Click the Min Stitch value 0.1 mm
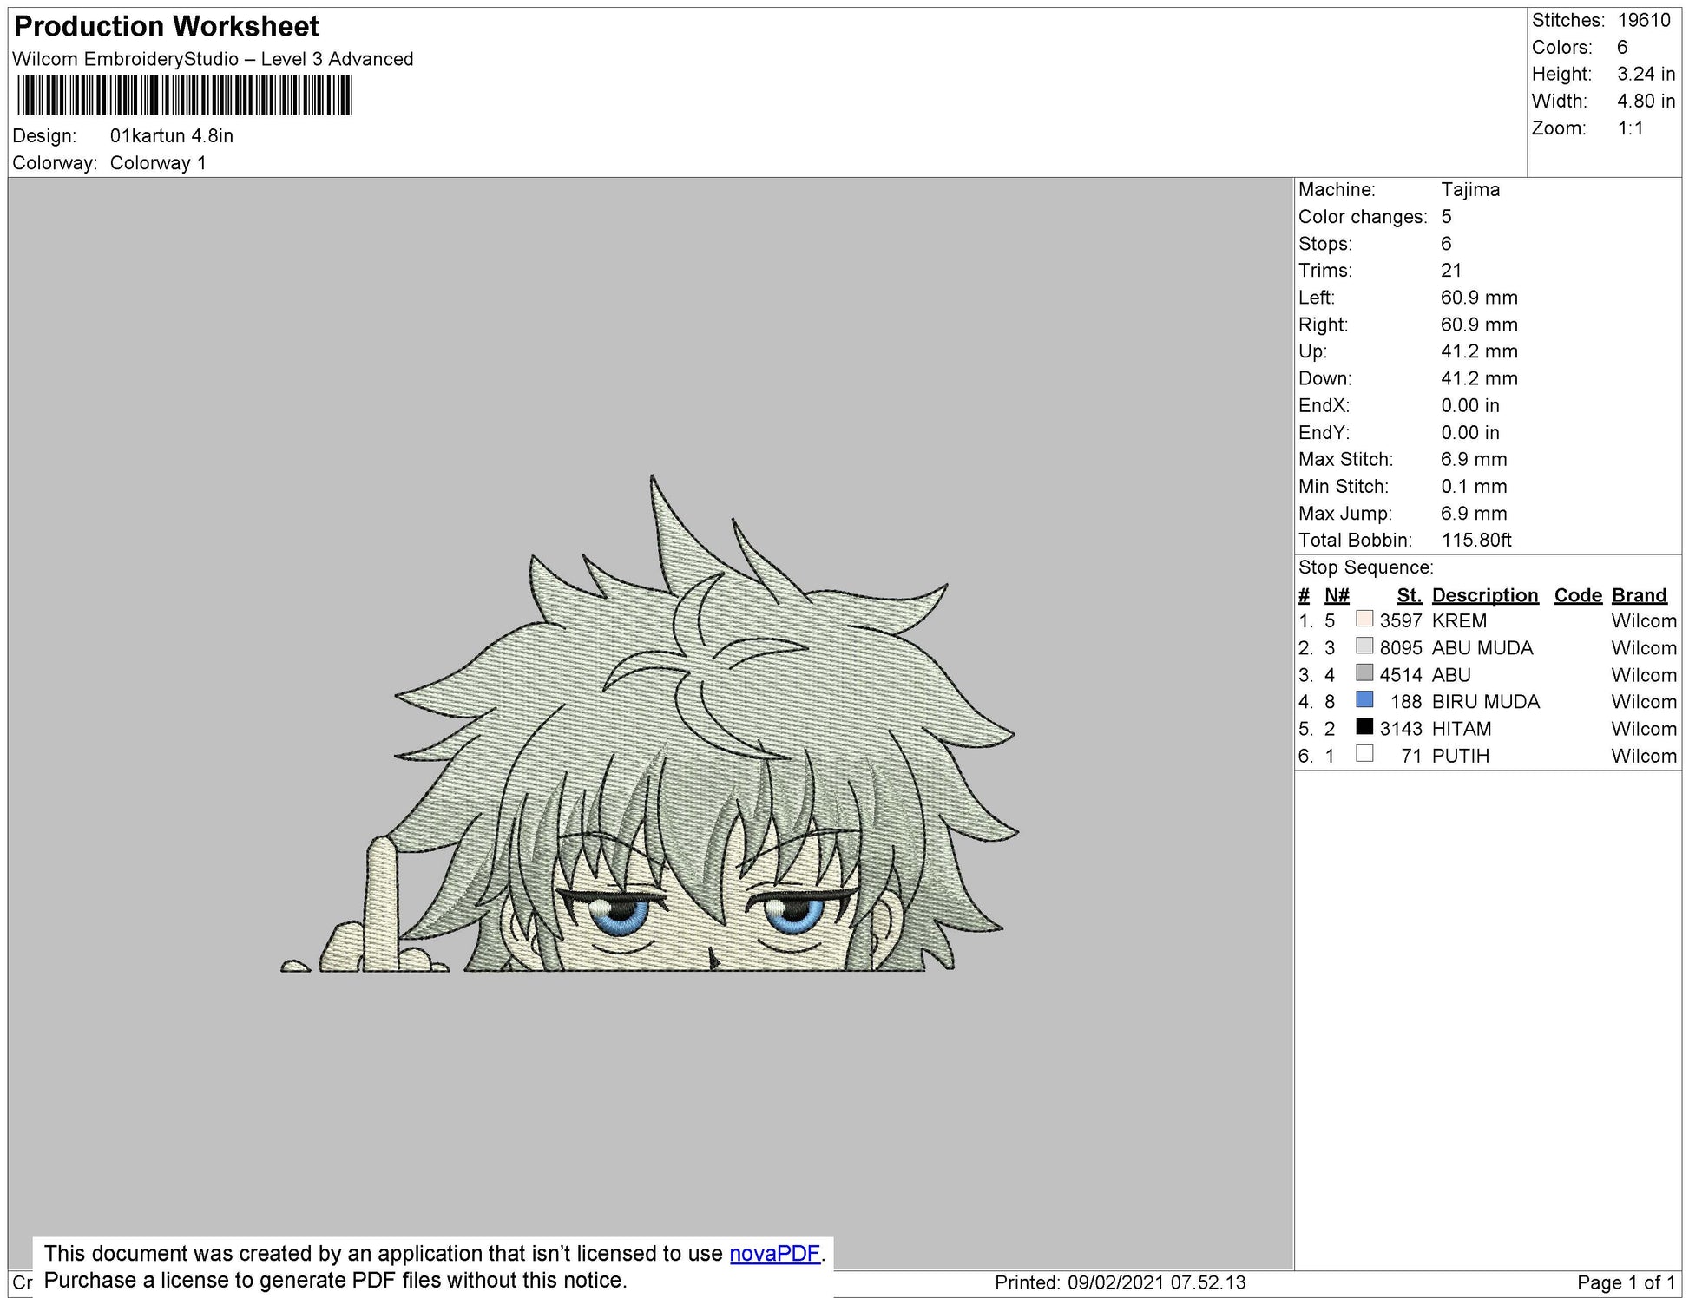1689x1305 pixels. pyautogui.click(x=1474, y=487)
